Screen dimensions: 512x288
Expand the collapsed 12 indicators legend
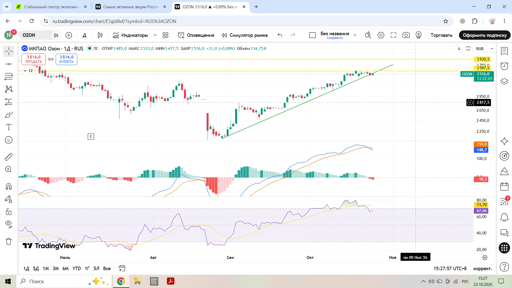[28, 71]
